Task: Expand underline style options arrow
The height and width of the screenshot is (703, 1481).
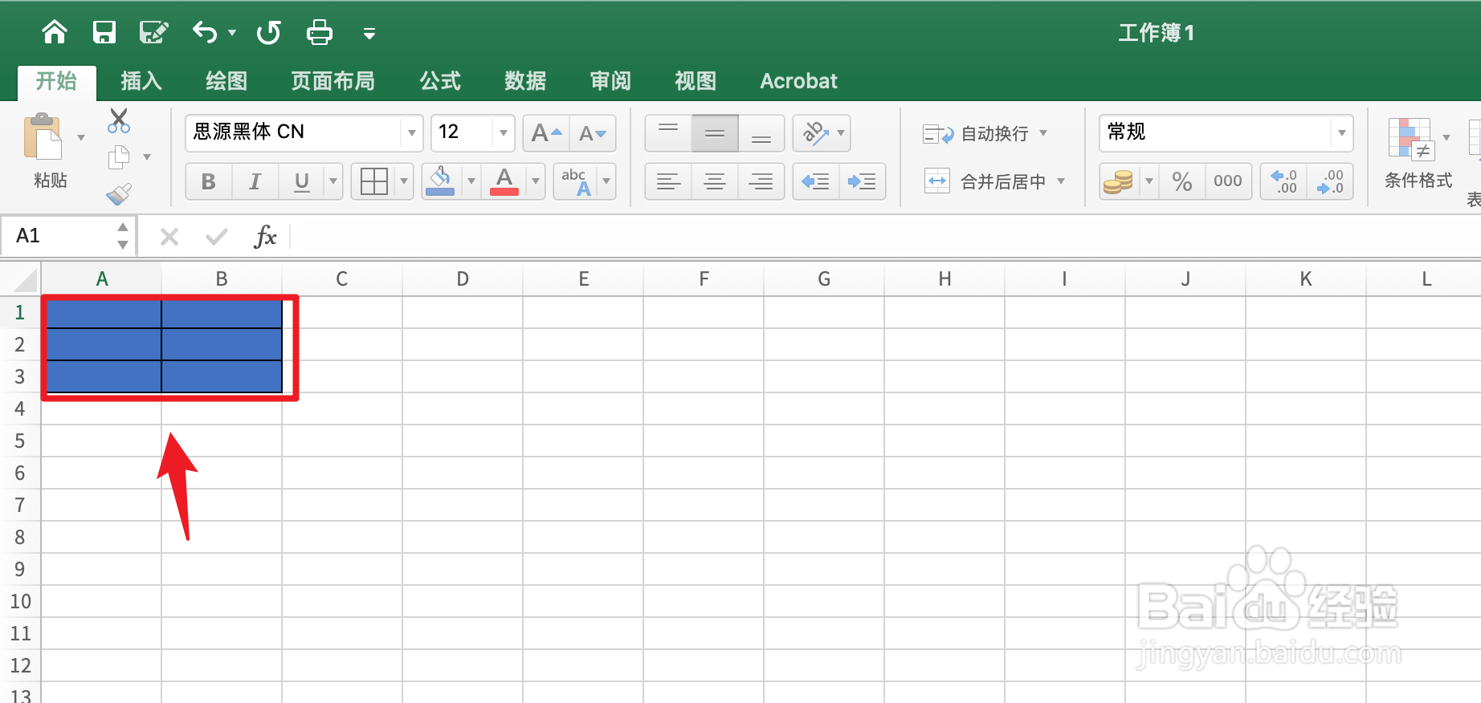Action: [x=333, y=181]
